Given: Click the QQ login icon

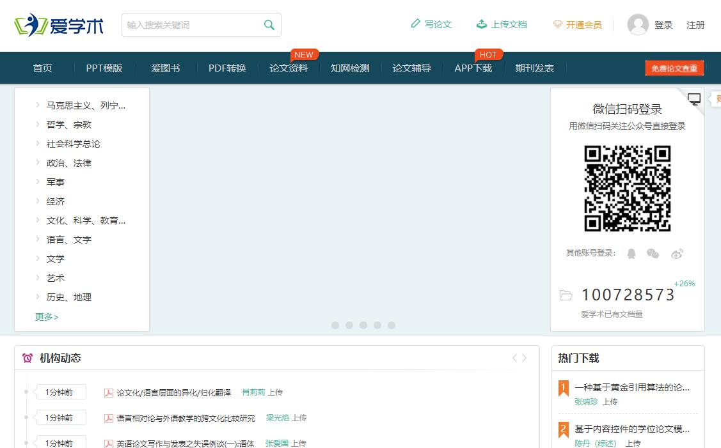Looking at the screenshot, I should (631, 254).
